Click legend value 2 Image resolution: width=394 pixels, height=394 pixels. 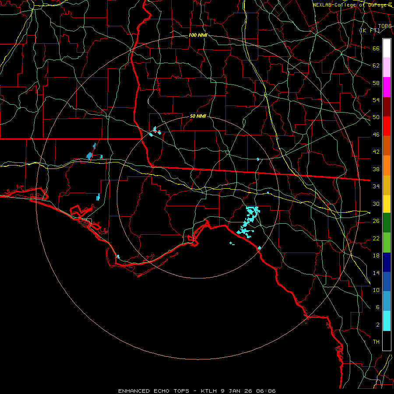coord(377,324)
